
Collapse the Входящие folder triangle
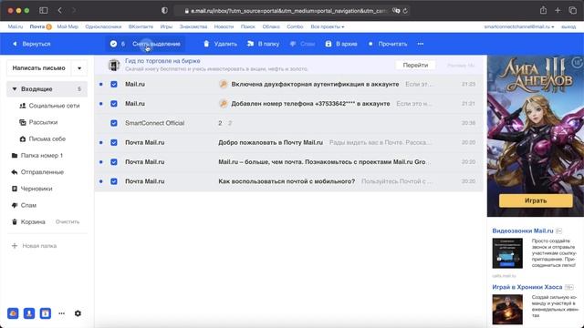coord(15,89)
